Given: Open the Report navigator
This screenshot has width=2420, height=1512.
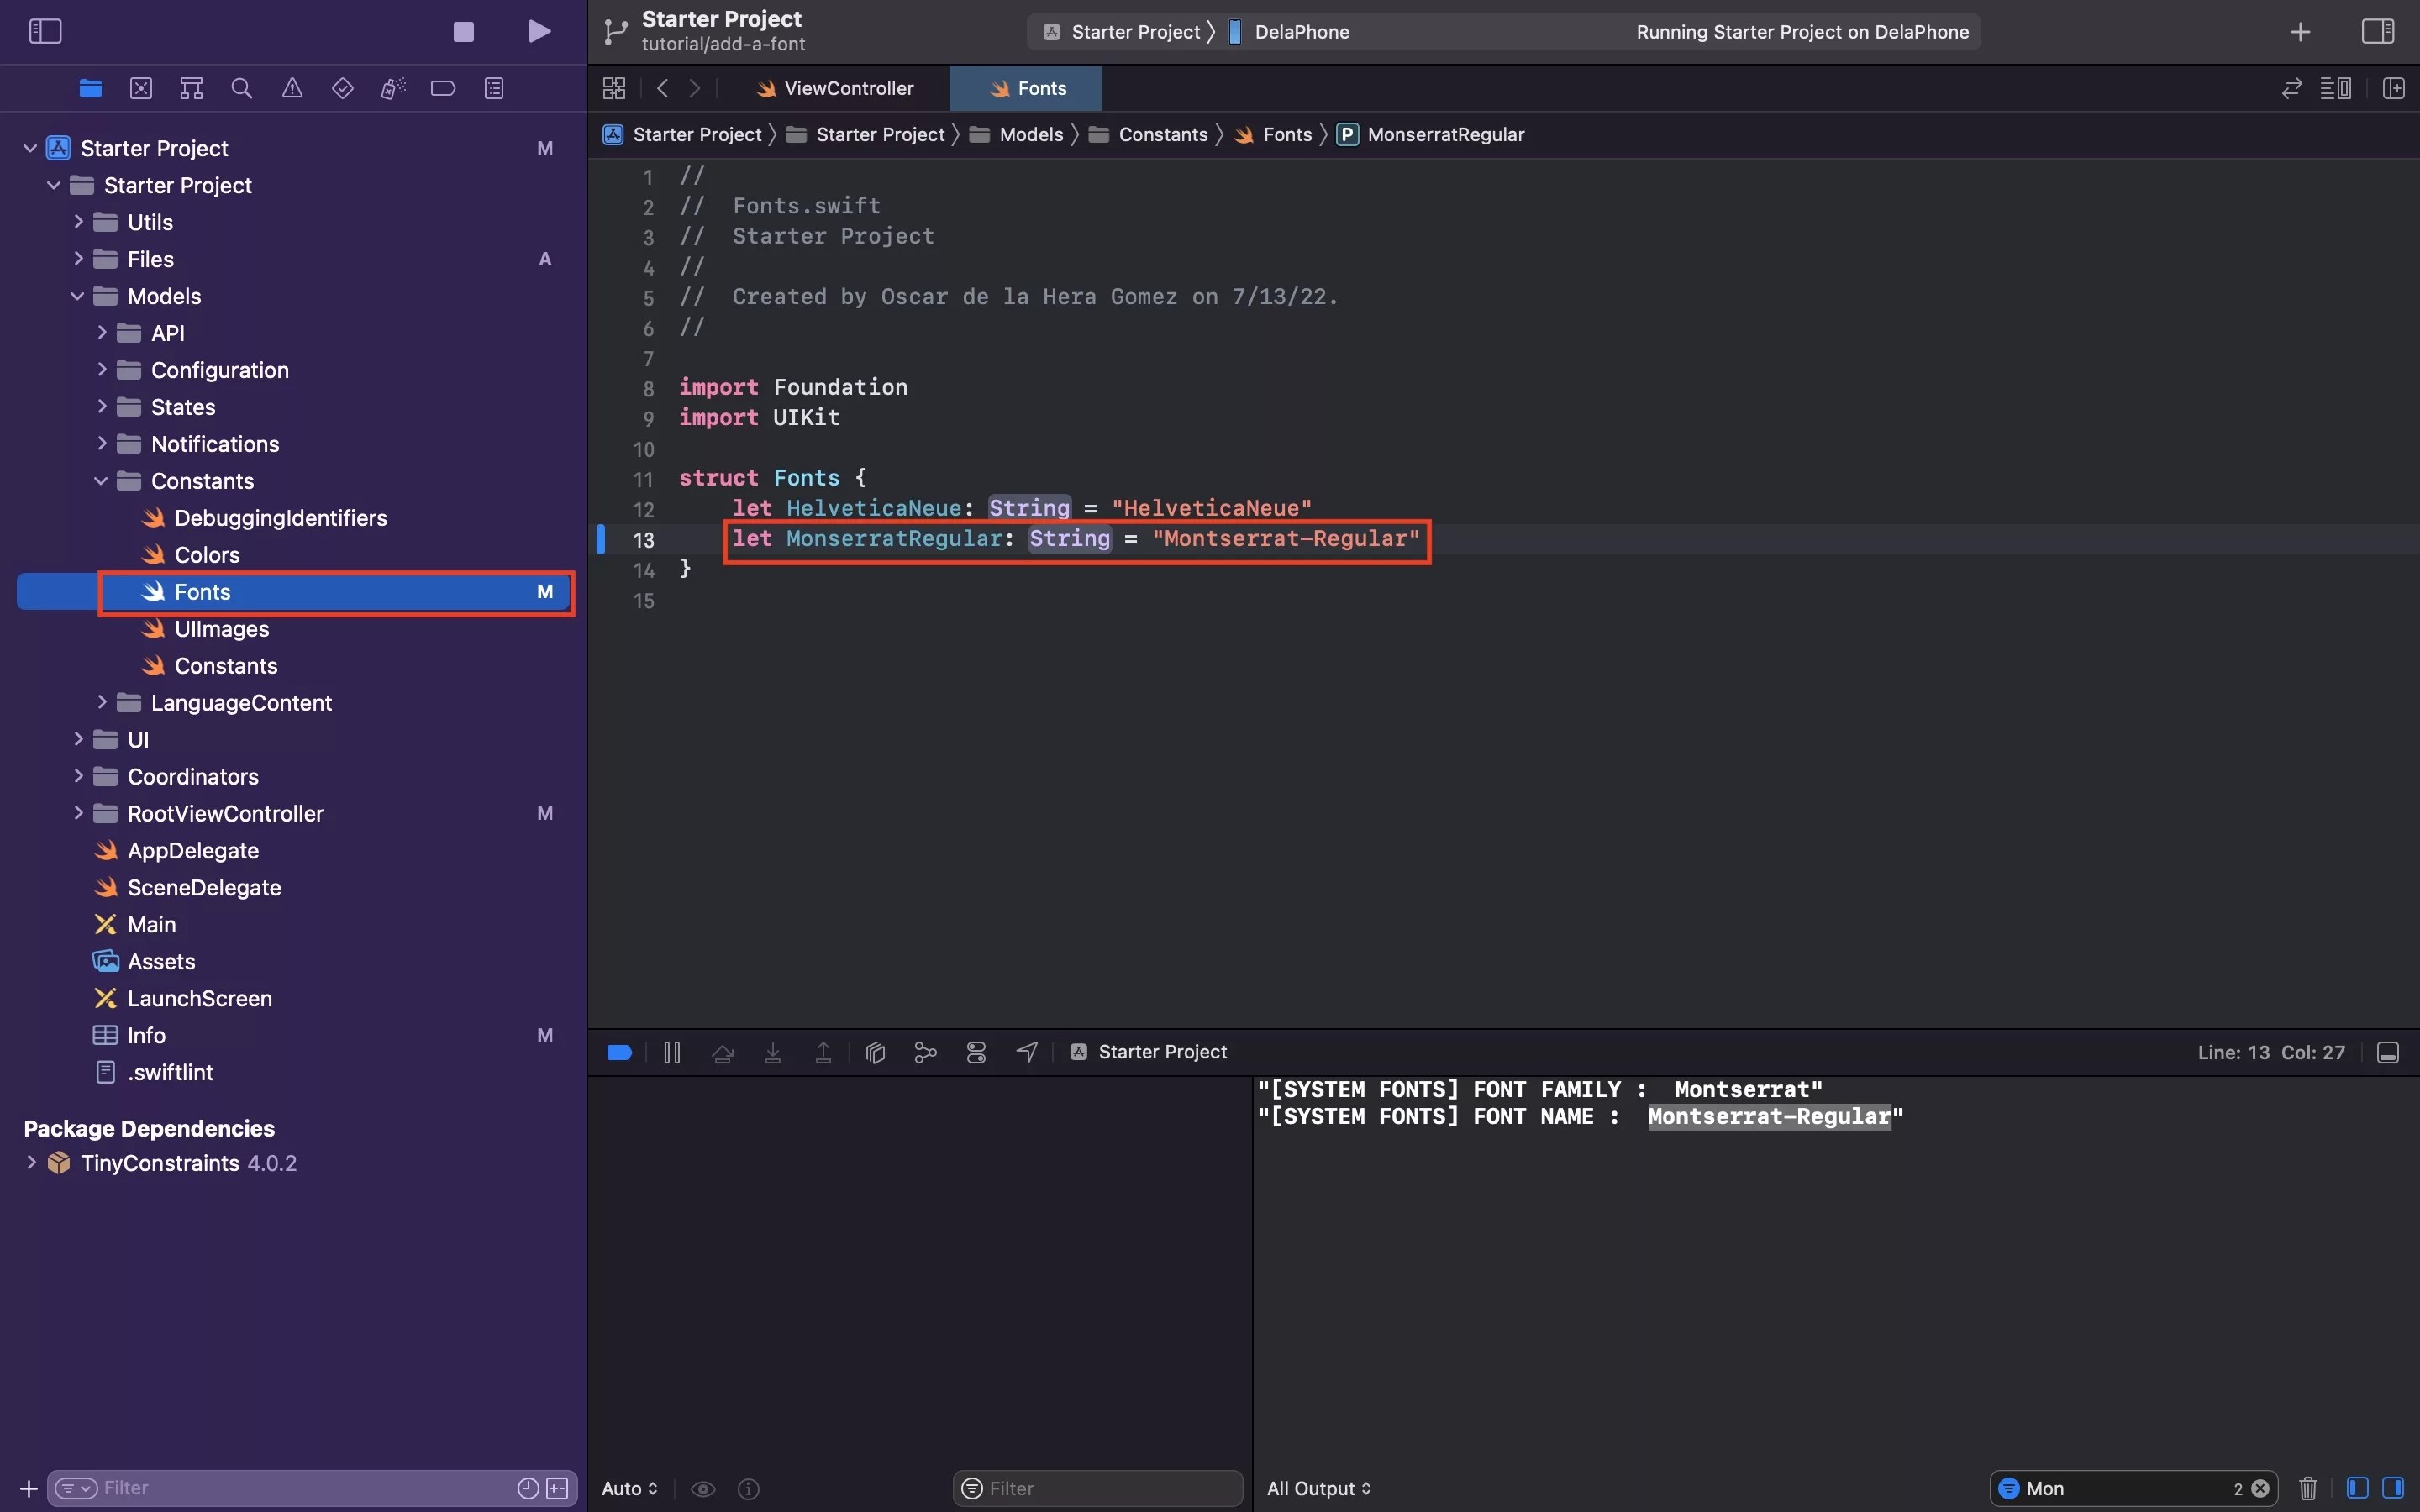Looking at the screenshot, I should coord(494,88).
